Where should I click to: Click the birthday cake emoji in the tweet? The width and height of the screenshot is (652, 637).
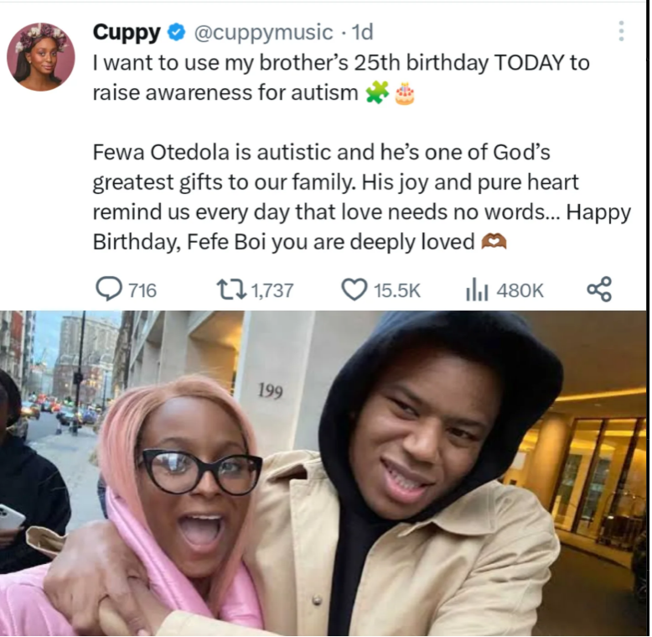(x=405, y=93)
